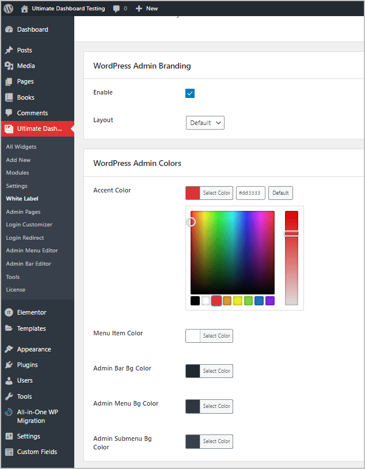The width and height of the screenshot is (365, 469).
Task: Open the Posts menu item
Action: click(25, 50)
